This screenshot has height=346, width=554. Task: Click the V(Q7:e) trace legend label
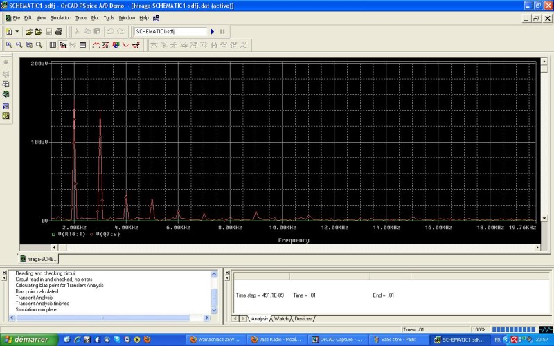(108, 234)
